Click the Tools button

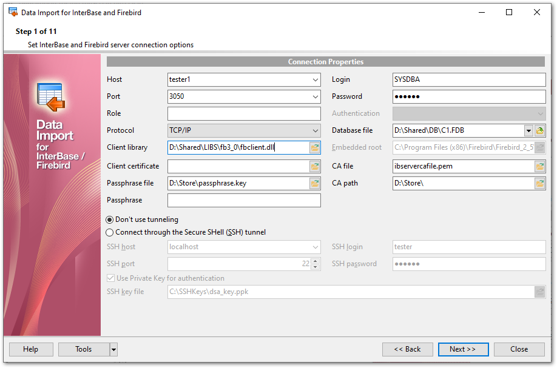(x=84, y=349)
